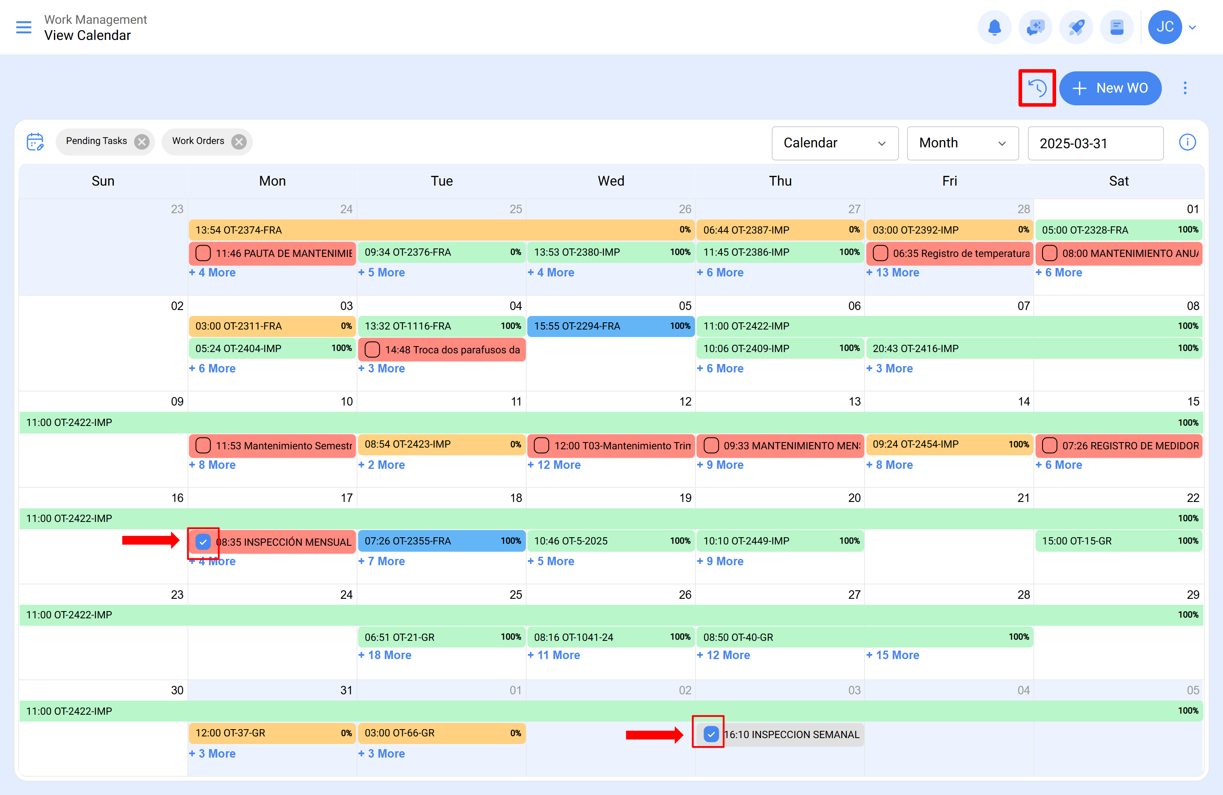Open the Month period dropdown

click(962, 143)
